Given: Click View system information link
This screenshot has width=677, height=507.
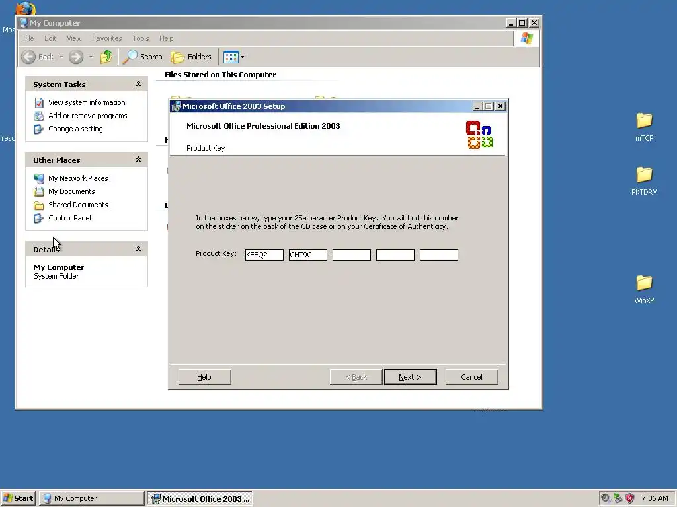Looking at the screenshot, I should (87, 102).
